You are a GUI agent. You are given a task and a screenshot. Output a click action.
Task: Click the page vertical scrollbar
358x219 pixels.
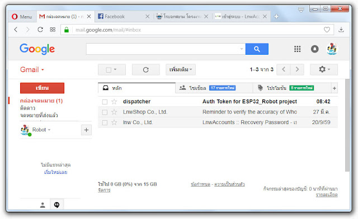tap(347, 125)
